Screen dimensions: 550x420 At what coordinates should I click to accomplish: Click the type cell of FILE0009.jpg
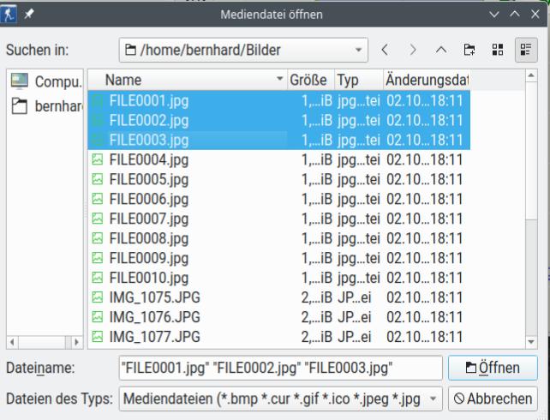(358, 258)
